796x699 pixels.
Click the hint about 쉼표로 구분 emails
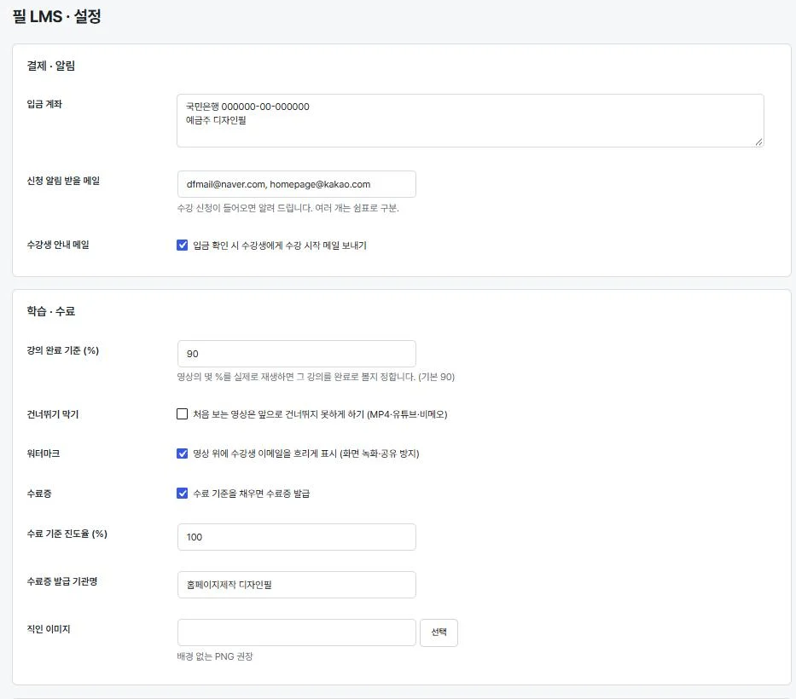point(288,208)
